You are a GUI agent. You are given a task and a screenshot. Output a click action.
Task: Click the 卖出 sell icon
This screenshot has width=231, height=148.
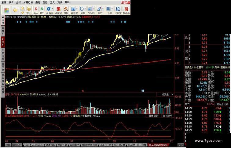point(42,9)
